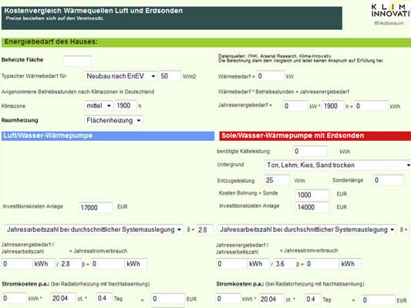The image size is (411, 308).
Task: Click the Sondenlänge field
Action: [388, 180]
